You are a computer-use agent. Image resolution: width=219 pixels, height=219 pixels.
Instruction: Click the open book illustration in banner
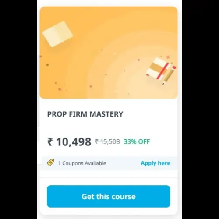click(58, 34)
